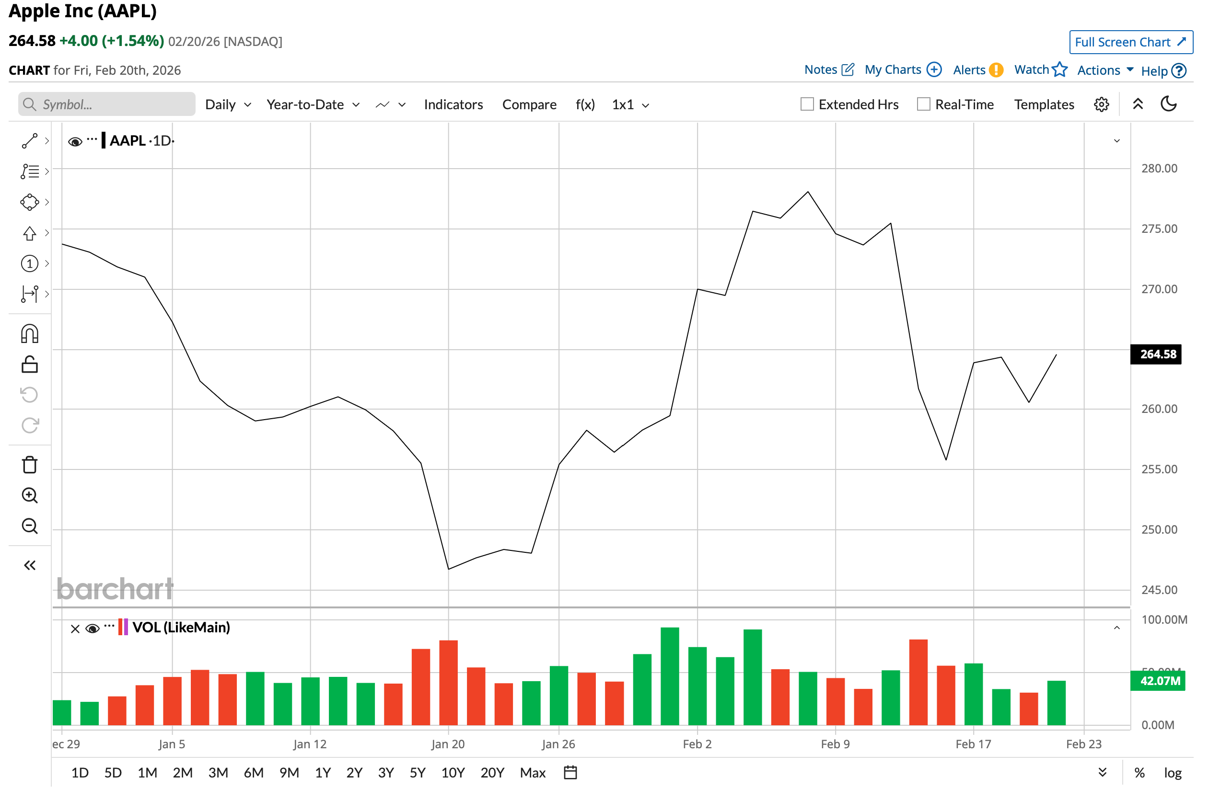This screenshot has width=1209, height=800.
Task: Open the Indicators menu
Action: tap(453, 104)
